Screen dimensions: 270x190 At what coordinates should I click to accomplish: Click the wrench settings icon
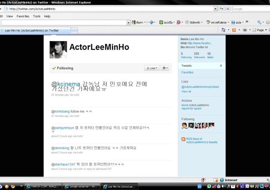pos(259,22)
